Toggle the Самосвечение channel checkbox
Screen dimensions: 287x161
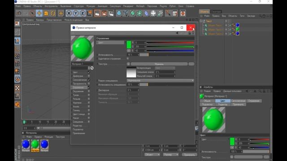pos(89,80)
